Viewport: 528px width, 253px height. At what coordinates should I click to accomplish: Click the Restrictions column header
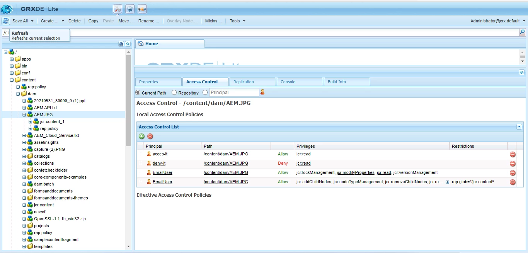coord(478,146)
